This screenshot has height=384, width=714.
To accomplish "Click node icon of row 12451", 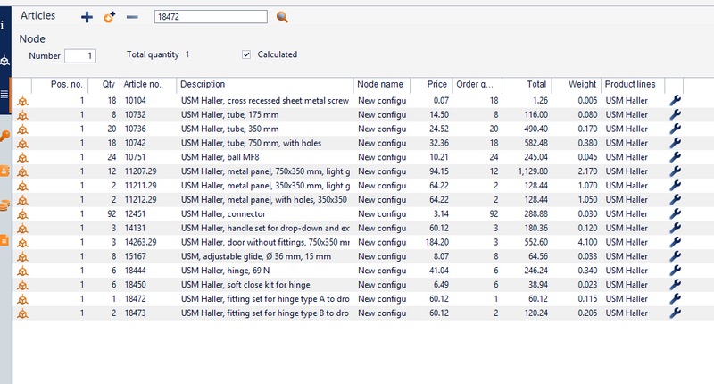I will (x=22, y=214).
